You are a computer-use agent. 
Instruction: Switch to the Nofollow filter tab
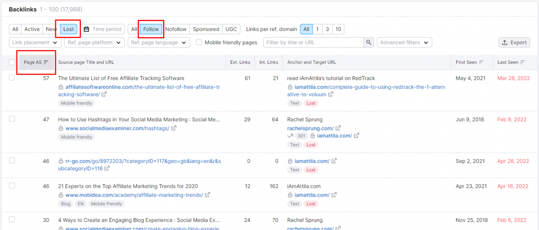(x=176, y=29)
